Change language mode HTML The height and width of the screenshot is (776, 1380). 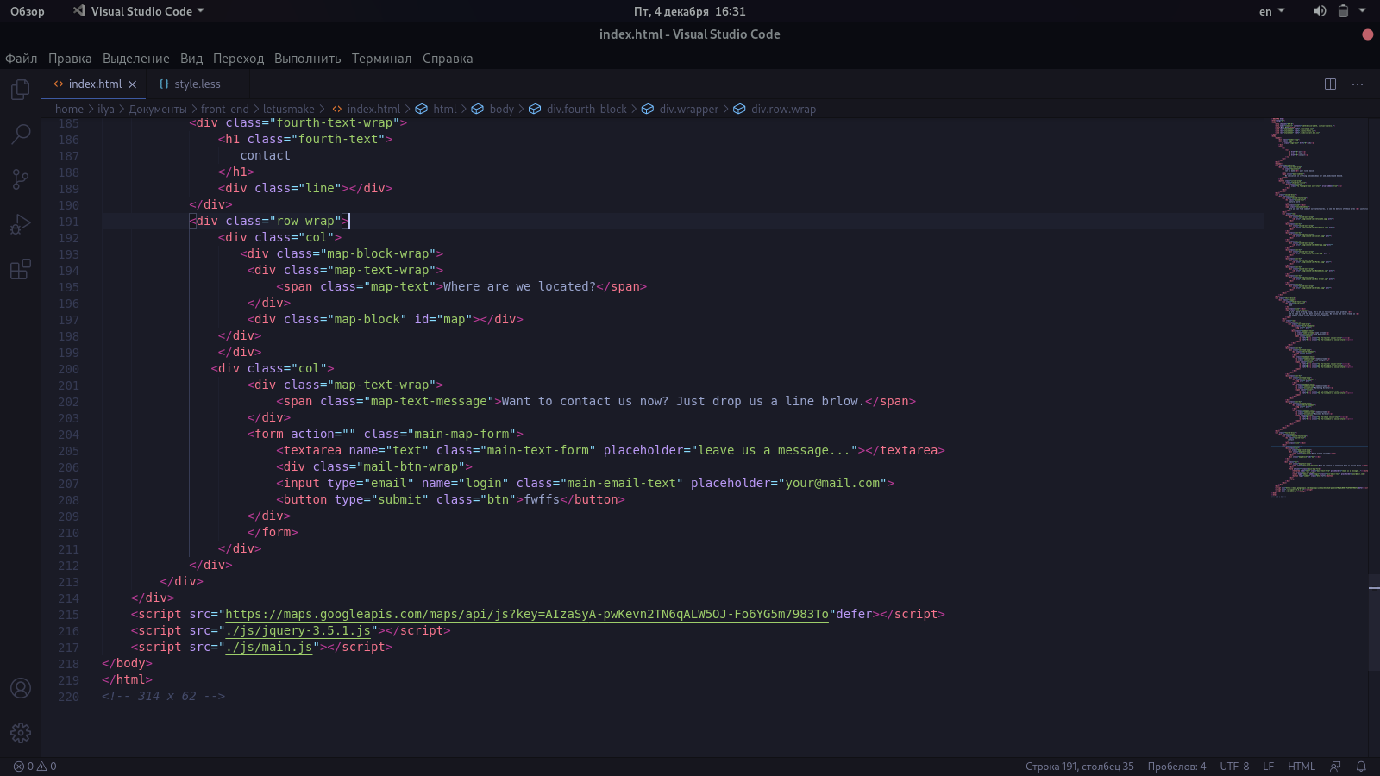click(1302, 767)
